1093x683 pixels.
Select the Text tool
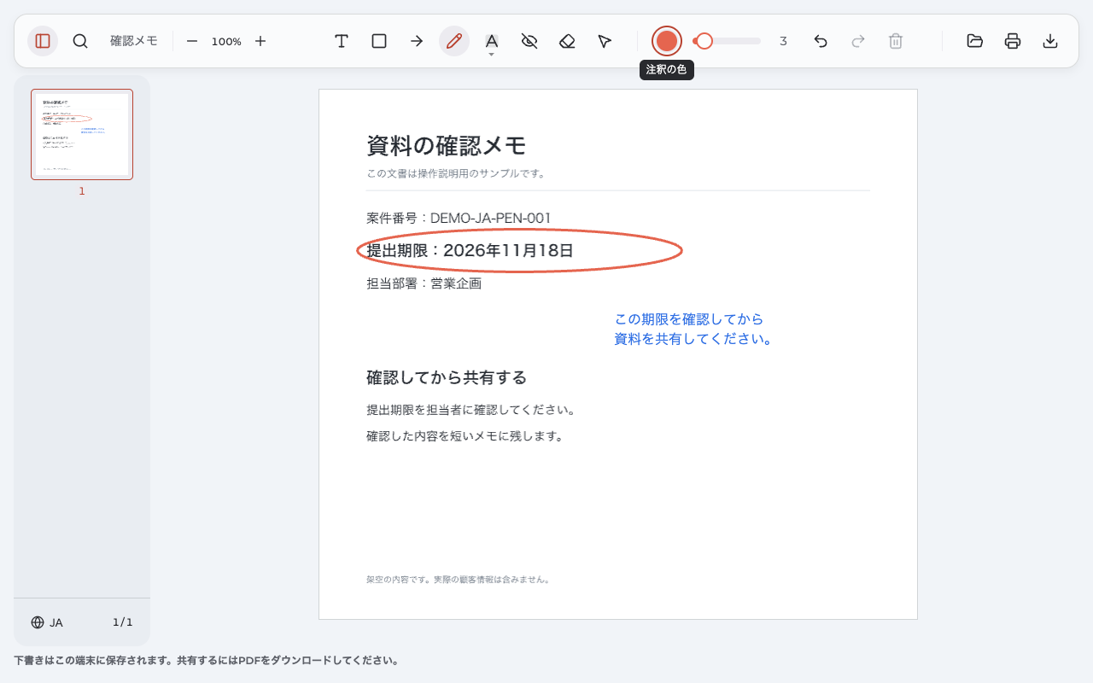point(342,41)
